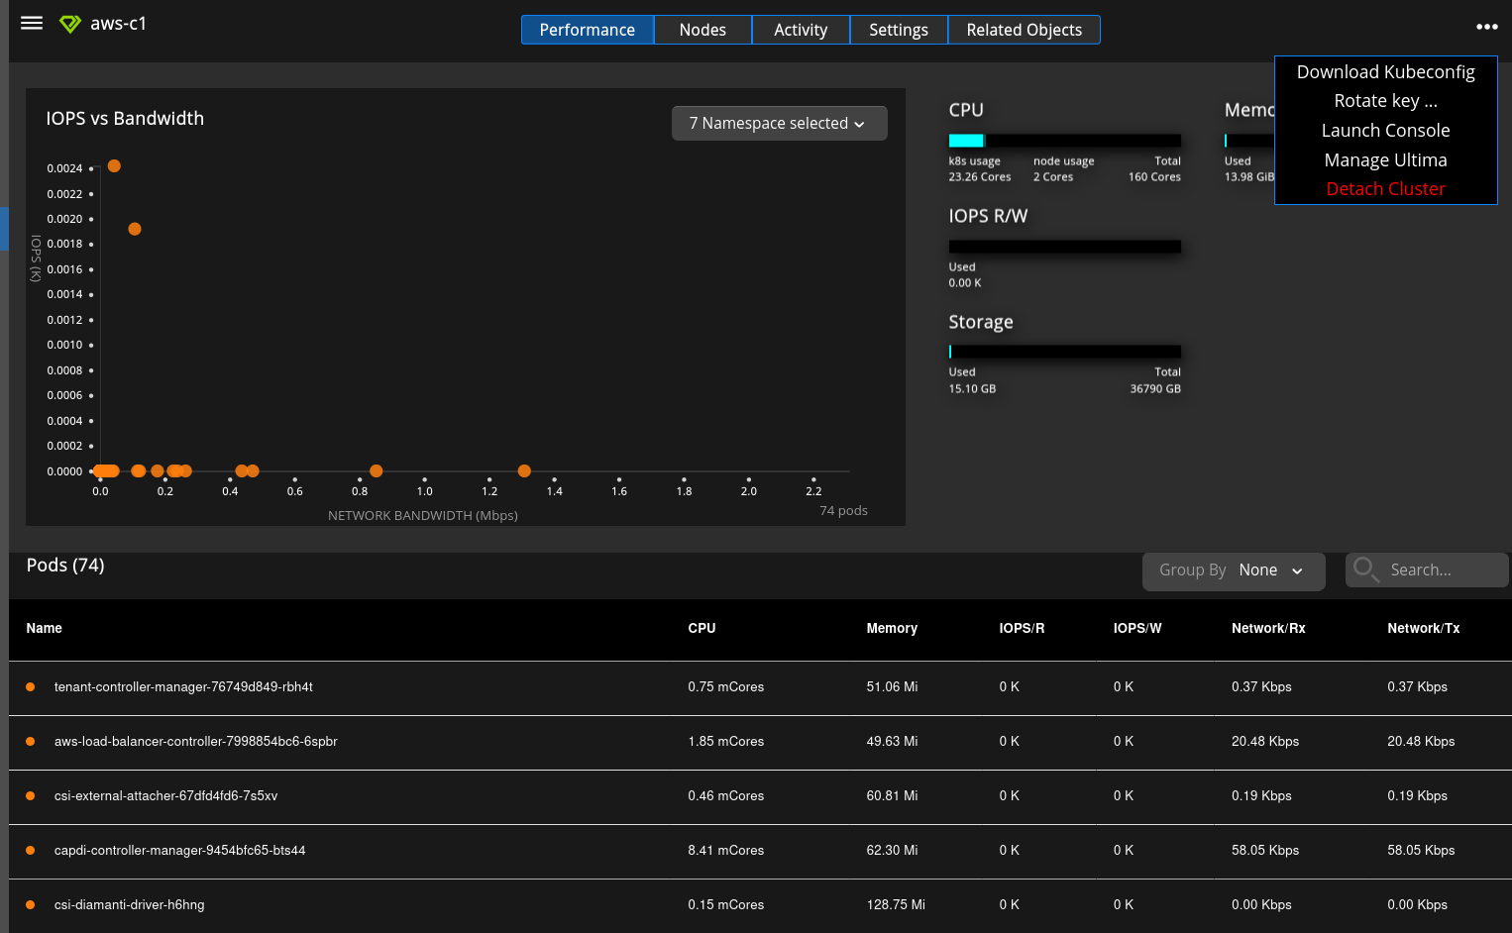Click the Pods (74) heading

tap(65, 566)
